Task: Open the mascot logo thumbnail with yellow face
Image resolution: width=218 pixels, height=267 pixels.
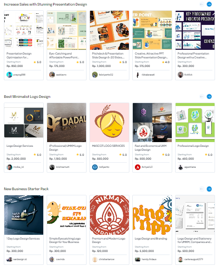Action: point(109,122)
